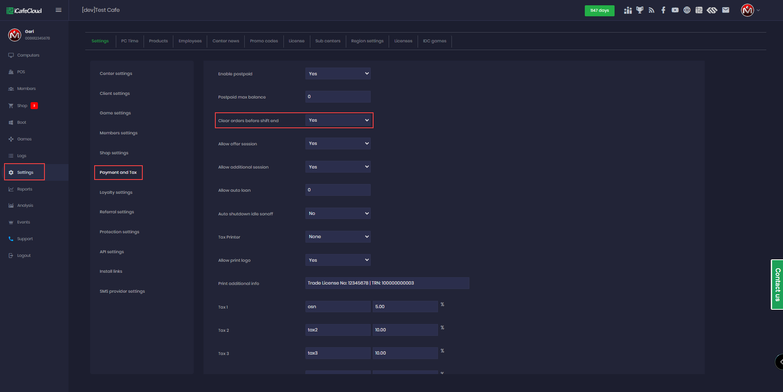Open the Facebook icon link
Viewport: 783px width, 392px height.
click(663, 10)
